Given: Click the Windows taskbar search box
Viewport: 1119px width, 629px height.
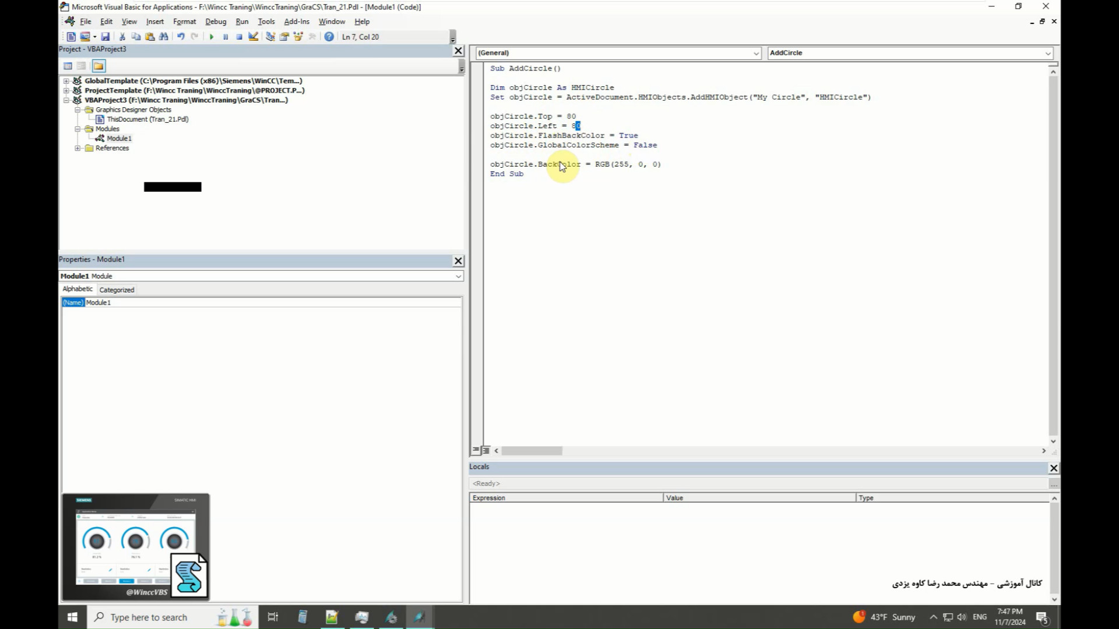Looking at the screenshot, I should (149, 617).
